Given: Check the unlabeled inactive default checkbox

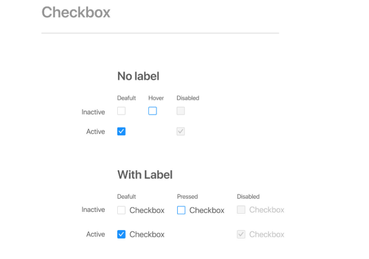Looking at the screenshot, I should (x=122, y=111).
